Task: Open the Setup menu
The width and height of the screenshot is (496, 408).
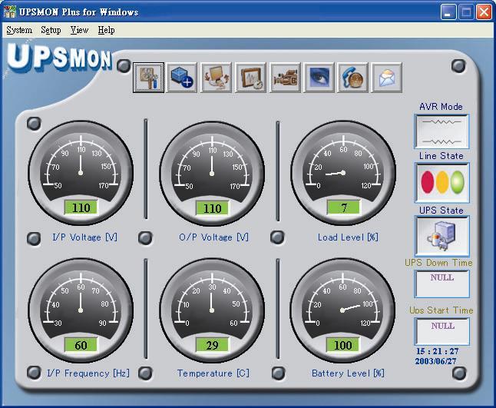Action: [x=51, y=30]
